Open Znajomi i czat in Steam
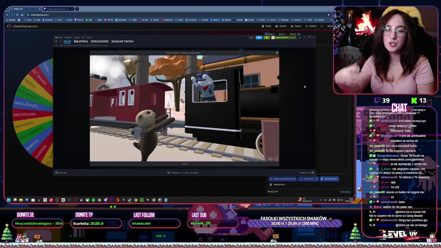Image resolution: width=441 pixels, height=248 pixels. pos(307,173)
